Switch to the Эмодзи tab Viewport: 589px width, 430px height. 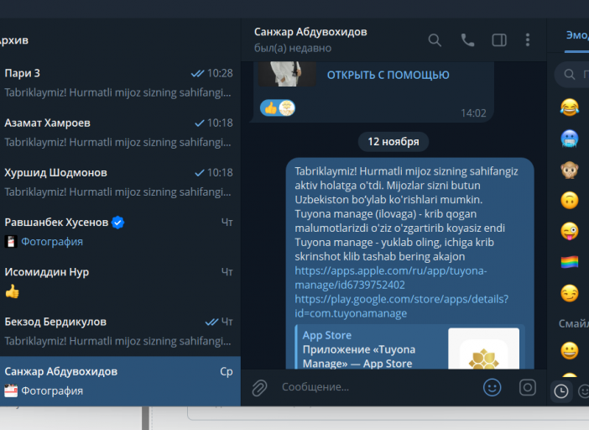click(577, 35)
